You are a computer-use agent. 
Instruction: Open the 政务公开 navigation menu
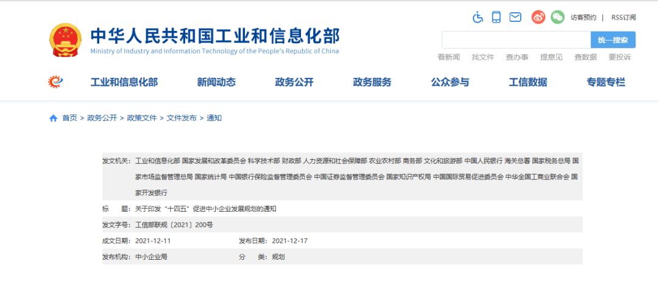[295, 83]
